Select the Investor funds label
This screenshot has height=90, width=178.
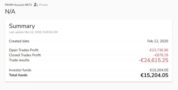[x=20, y=70]
